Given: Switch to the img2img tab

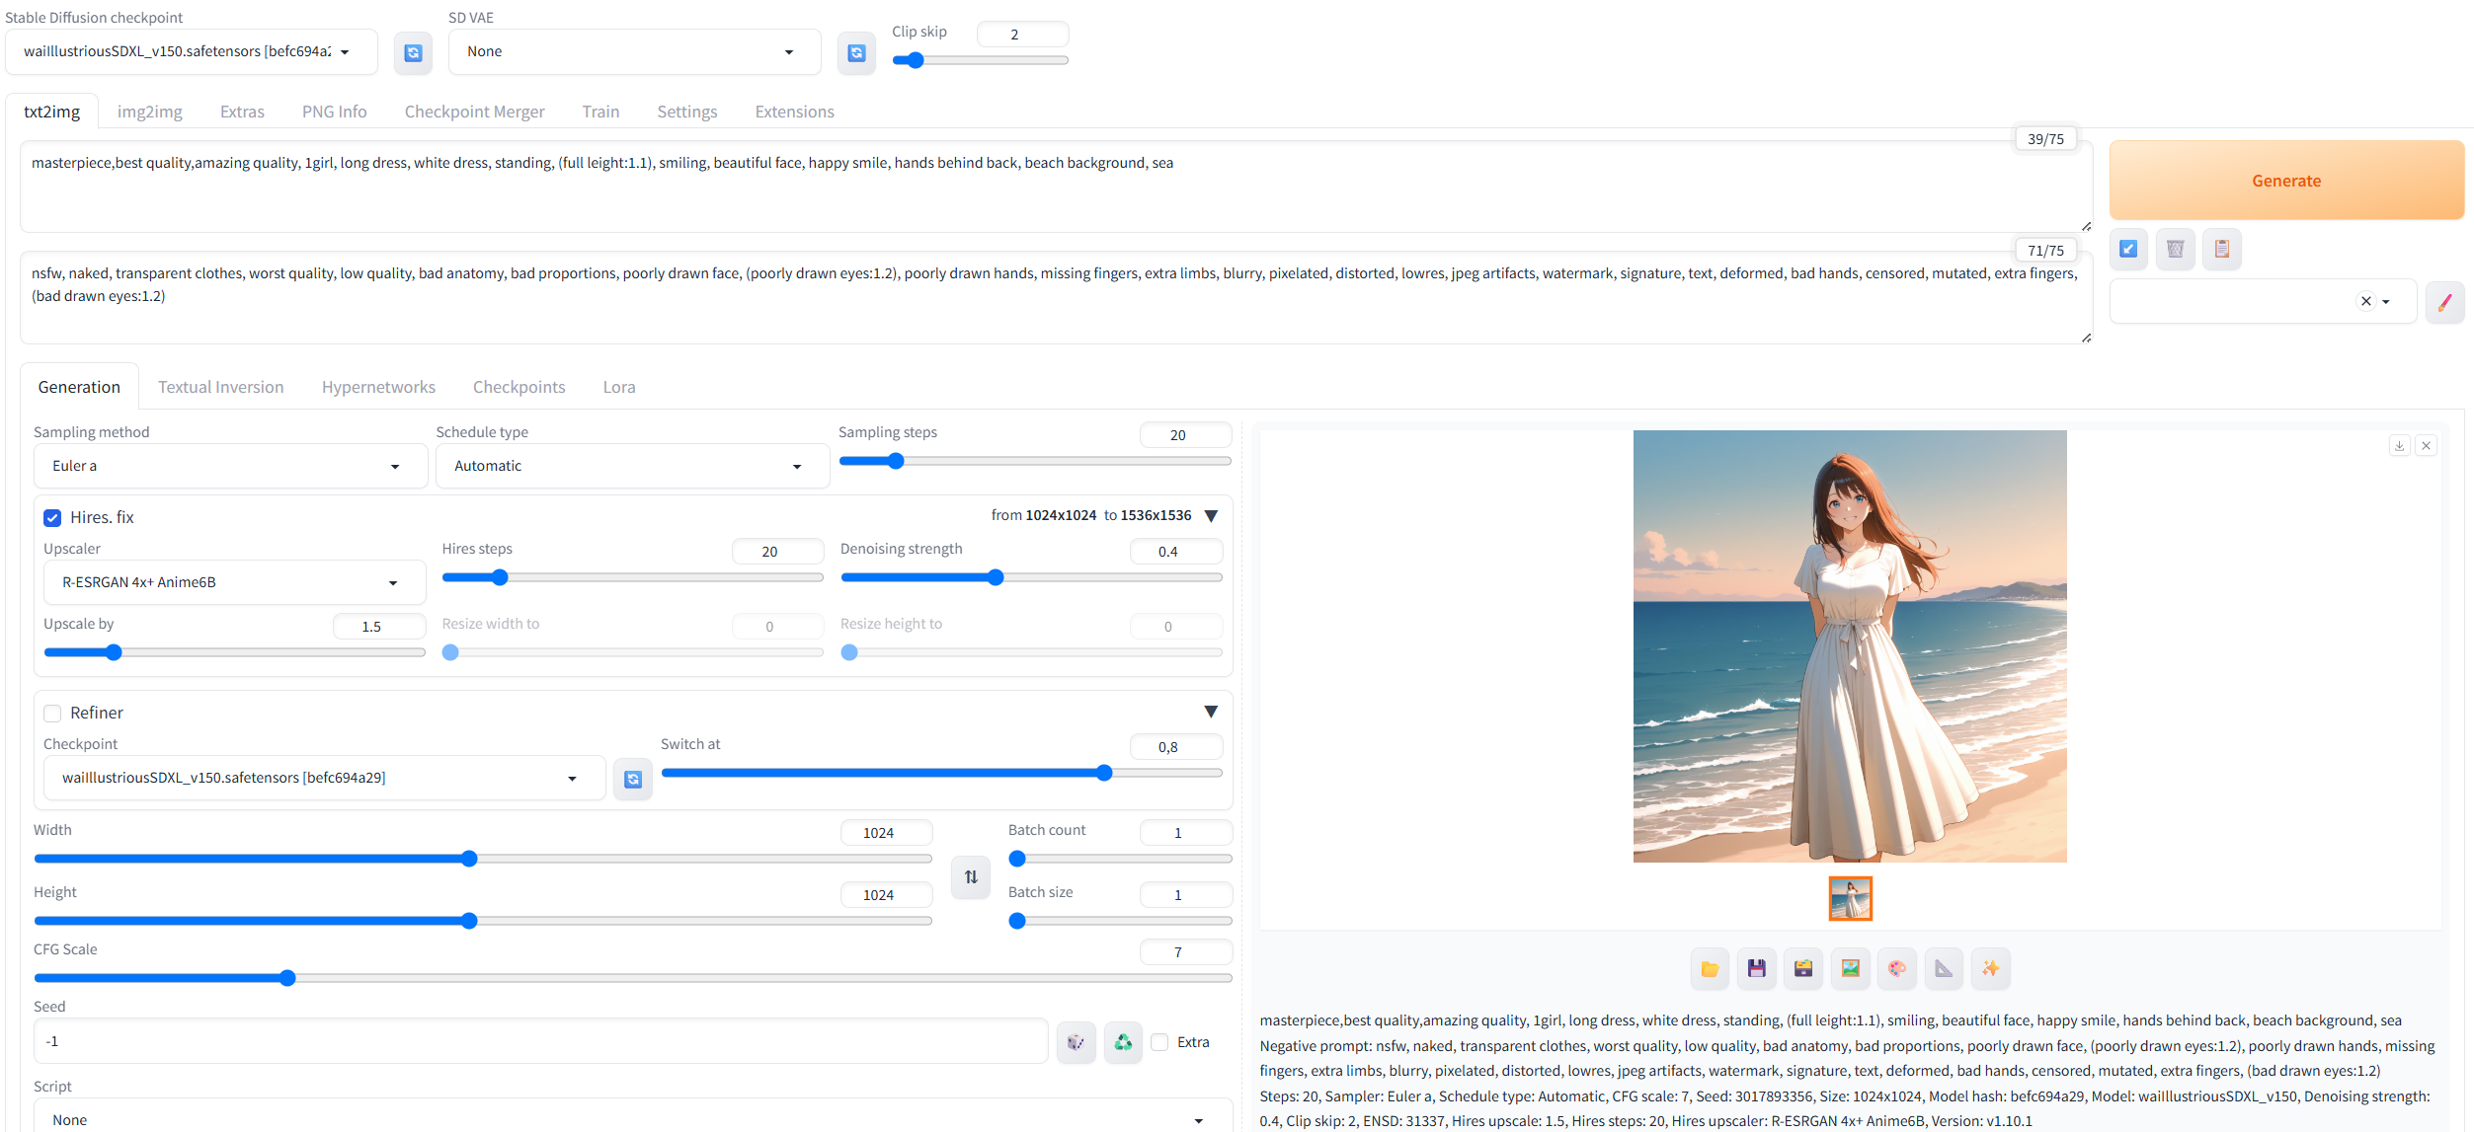Looking at the screenshot, I should (149, 112).
